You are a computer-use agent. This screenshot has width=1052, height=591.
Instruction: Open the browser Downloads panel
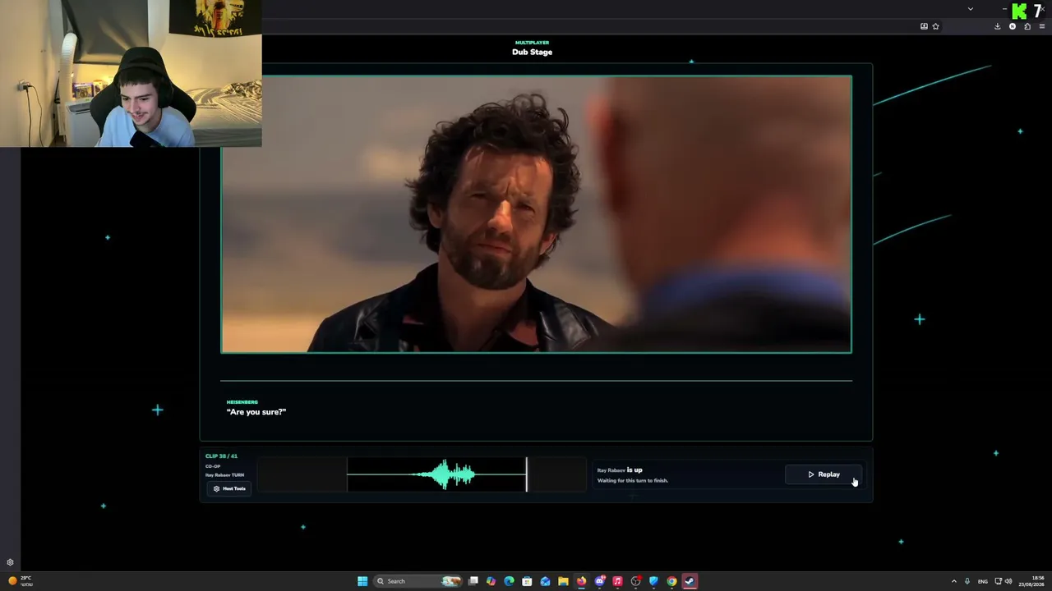click(x=998, y=26)
